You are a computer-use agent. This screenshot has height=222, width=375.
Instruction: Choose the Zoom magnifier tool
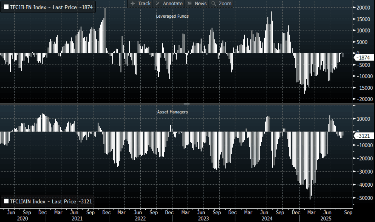(x=221, y=3)
